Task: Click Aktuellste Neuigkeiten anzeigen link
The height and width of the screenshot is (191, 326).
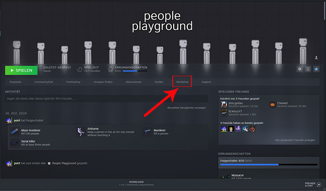Action: (186, 108)
